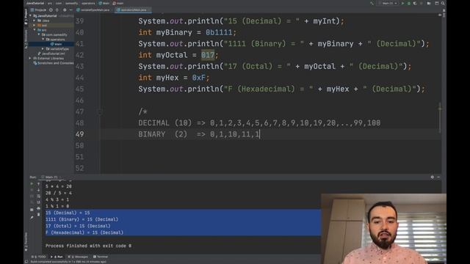Place cursor at end of BINARY comment line

click(x=260, y=134)
